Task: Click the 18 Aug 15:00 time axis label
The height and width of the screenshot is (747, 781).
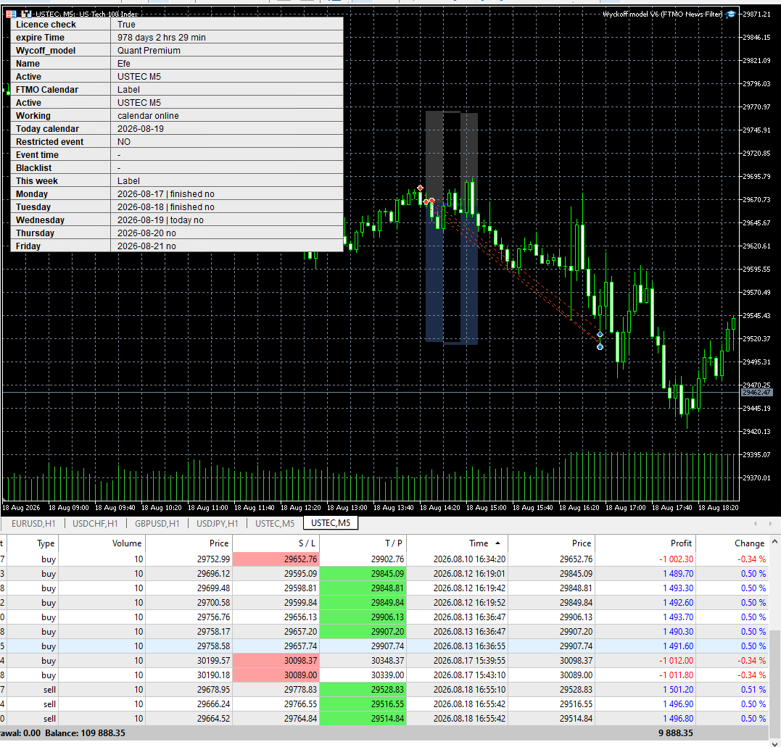Action: click(x=486, y=508)
